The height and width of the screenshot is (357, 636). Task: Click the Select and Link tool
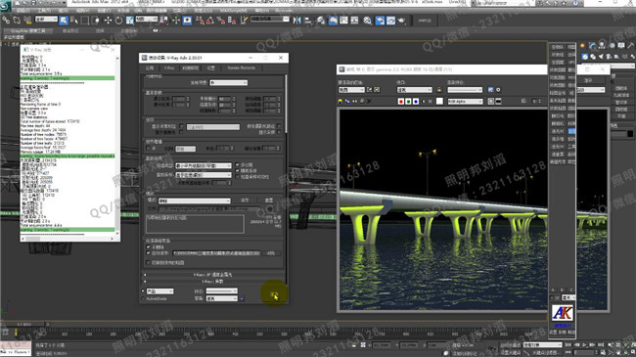(6, 20)
